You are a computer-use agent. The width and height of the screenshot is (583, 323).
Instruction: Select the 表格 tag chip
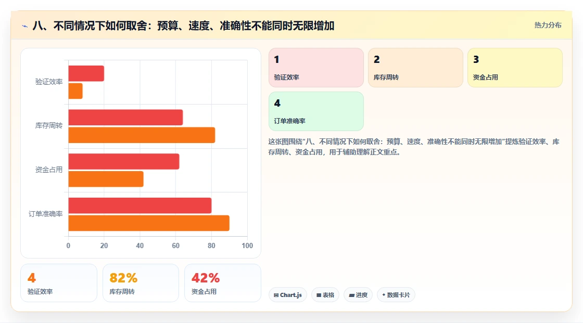(325, 295)
